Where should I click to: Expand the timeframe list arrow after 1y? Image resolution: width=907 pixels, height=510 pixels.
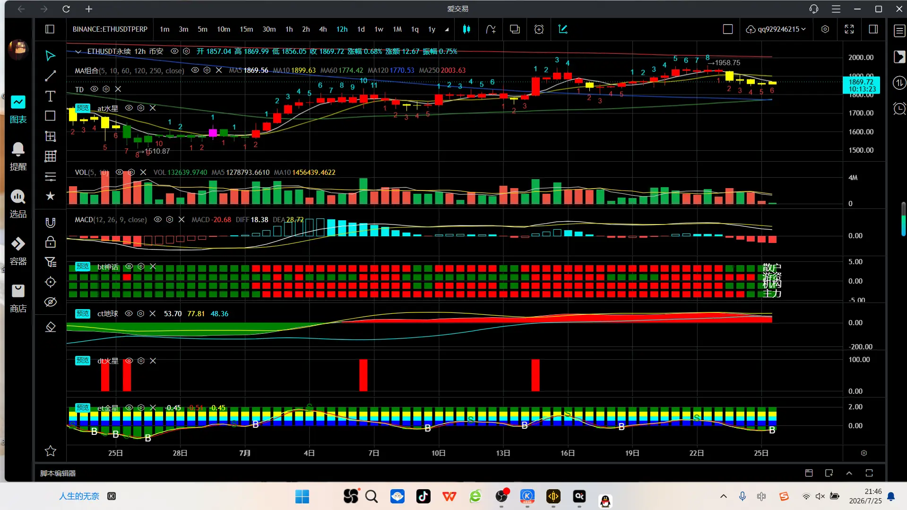(447, 29)
